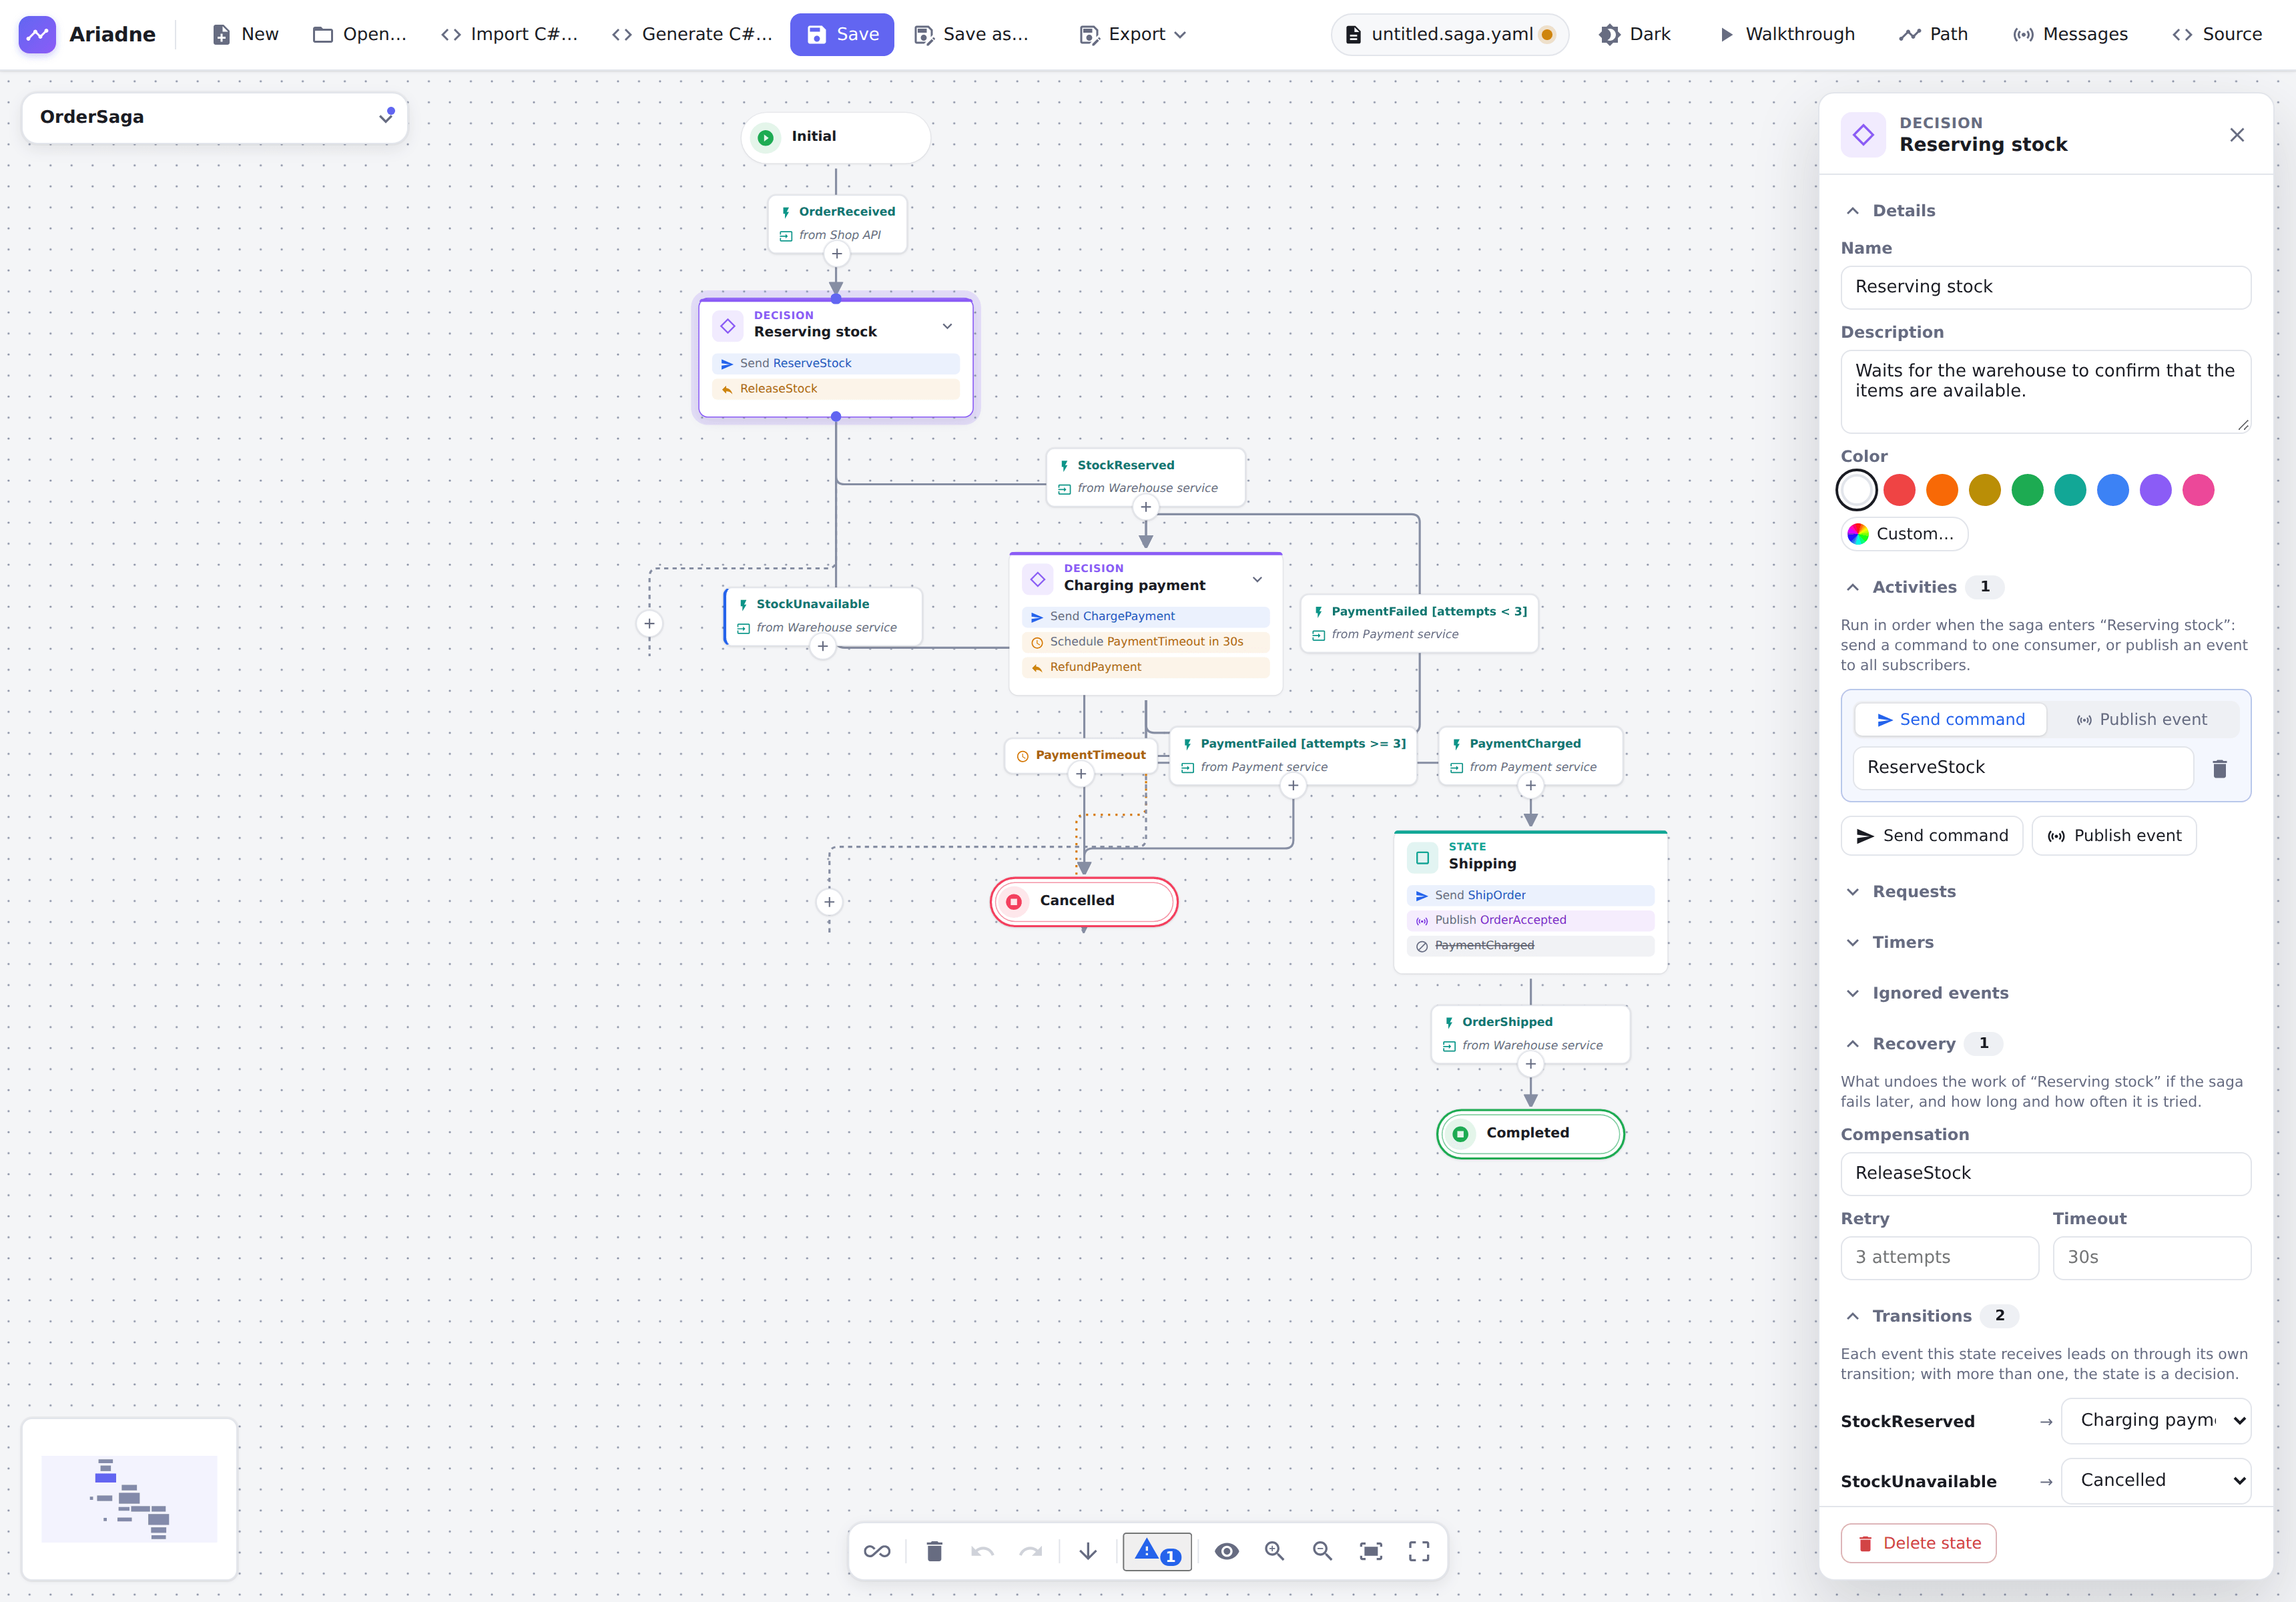Open the Messages view
This screenshot has width=2296, height=1602.
pos(2070,34)
